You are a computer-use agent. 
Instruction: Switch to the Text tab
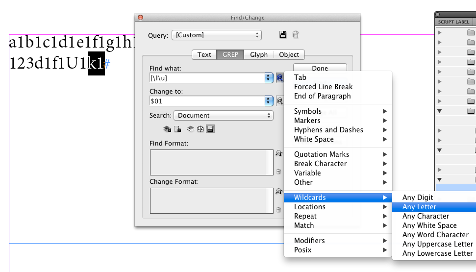[204, 54]
